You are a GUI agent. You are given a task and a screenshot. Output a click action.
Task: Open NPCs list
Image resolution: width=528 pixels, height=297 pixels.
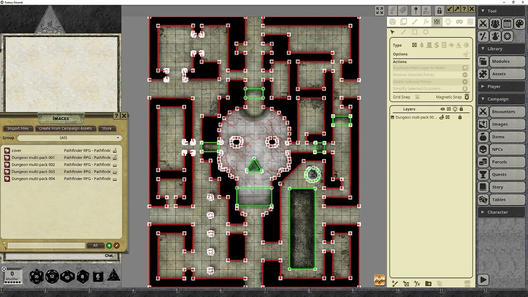point(502,149)
